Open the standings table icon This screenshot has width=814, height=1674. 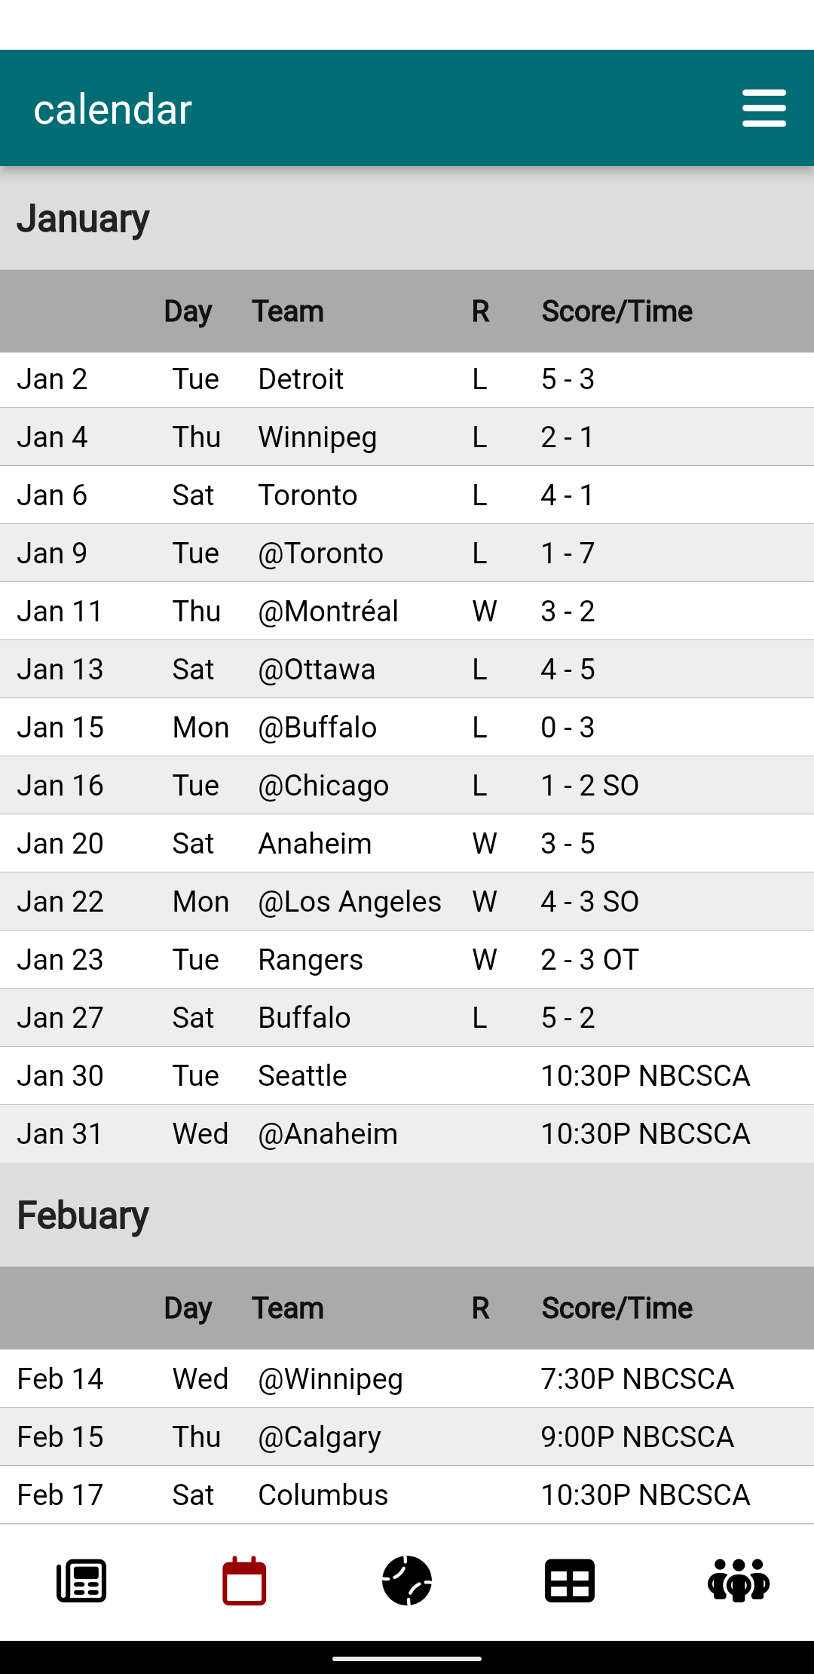570,1580
